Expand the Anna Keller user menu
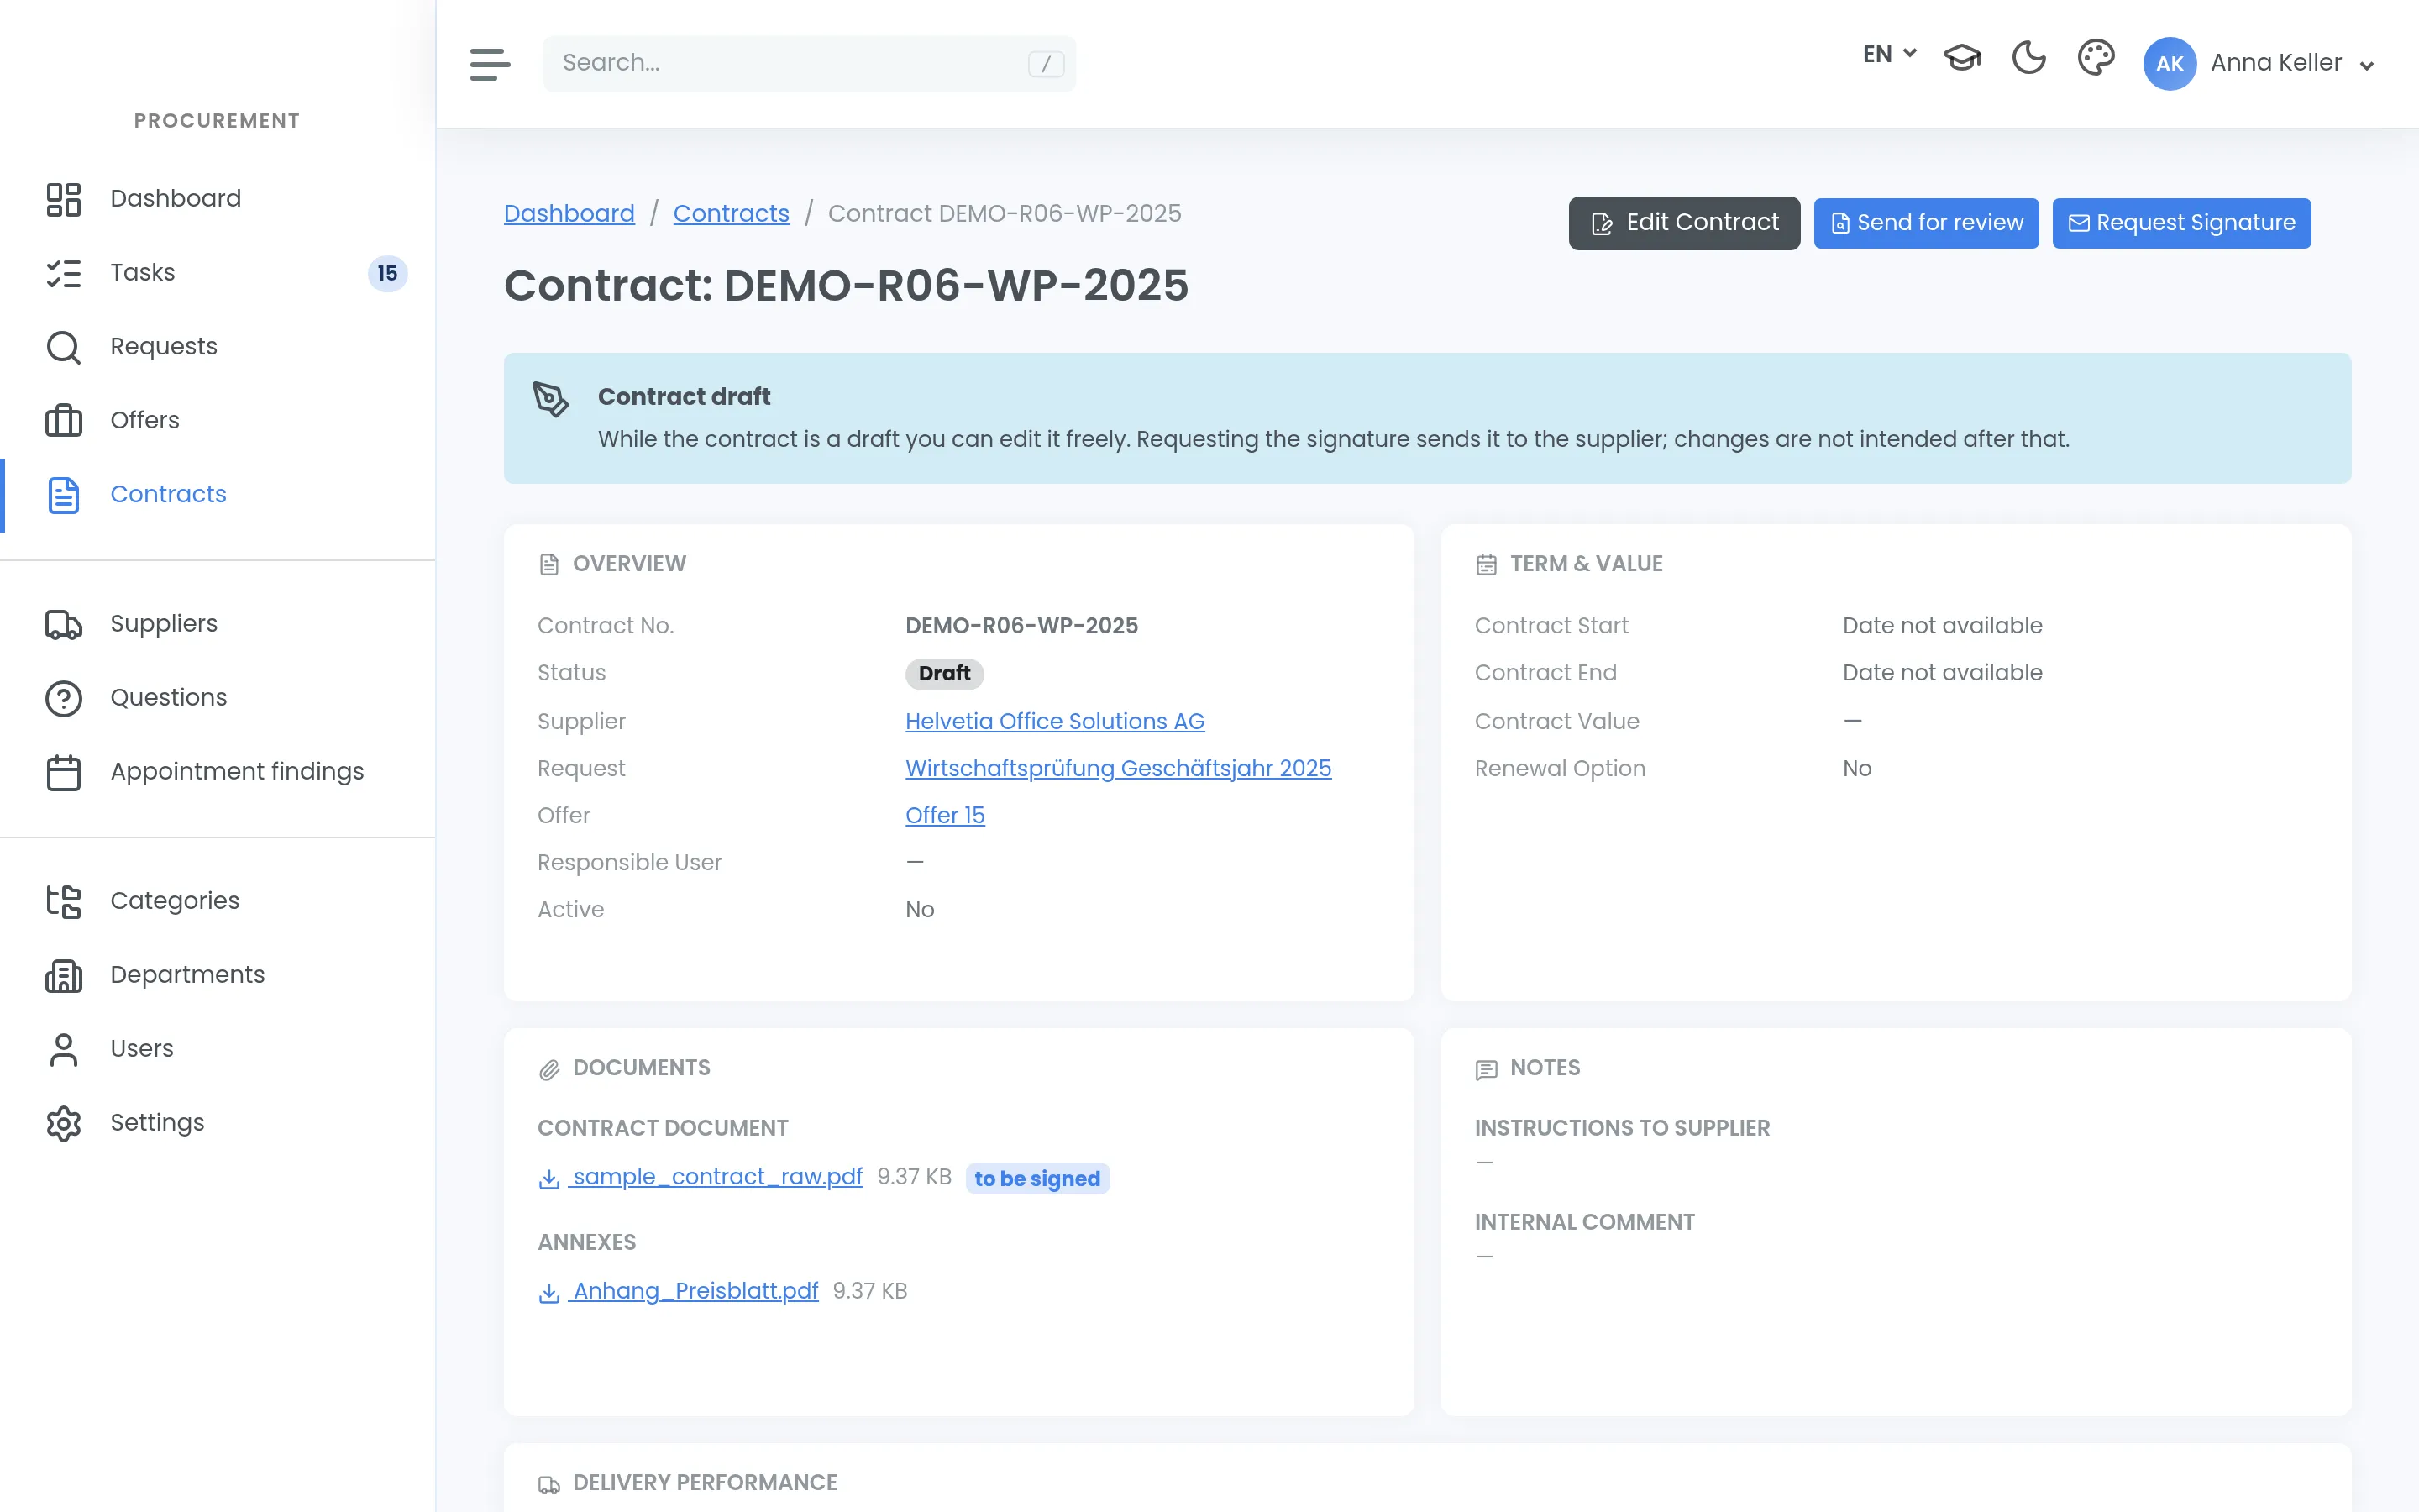 pyautogui.click(x=2291, y=63)
